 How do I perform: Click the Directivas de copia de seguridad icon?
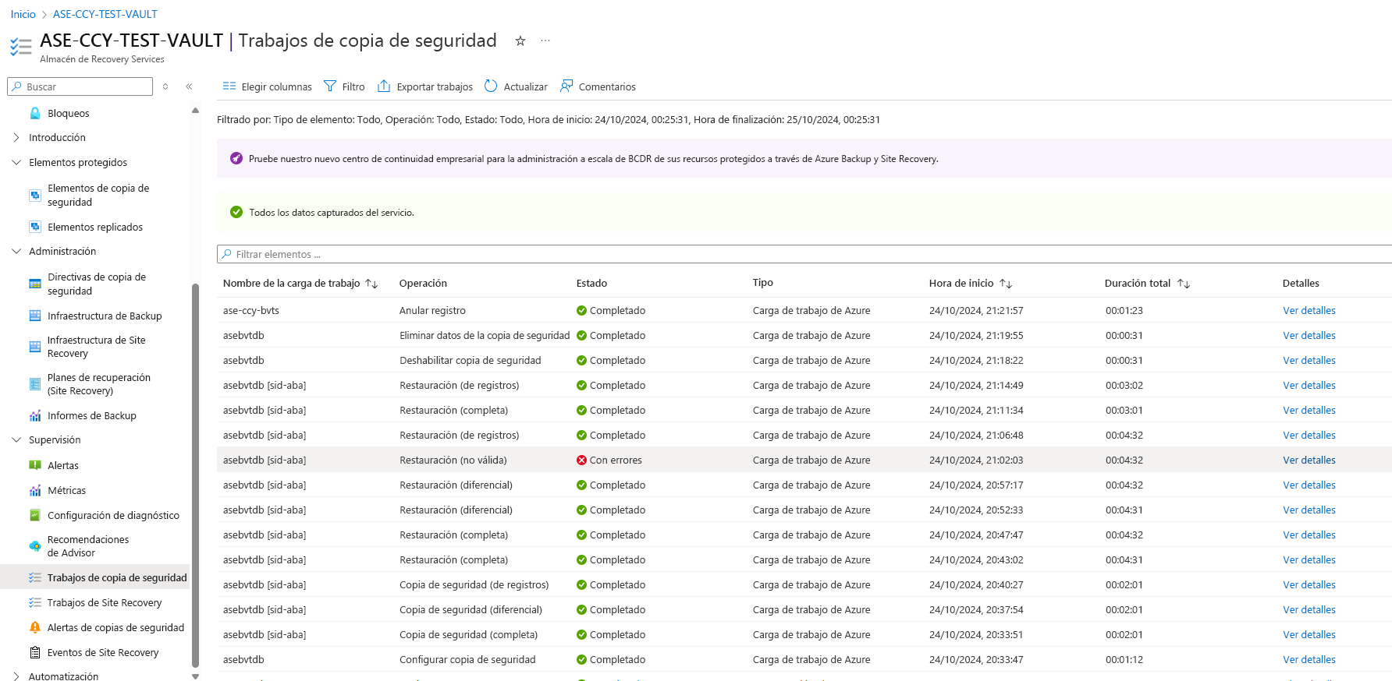35,284
